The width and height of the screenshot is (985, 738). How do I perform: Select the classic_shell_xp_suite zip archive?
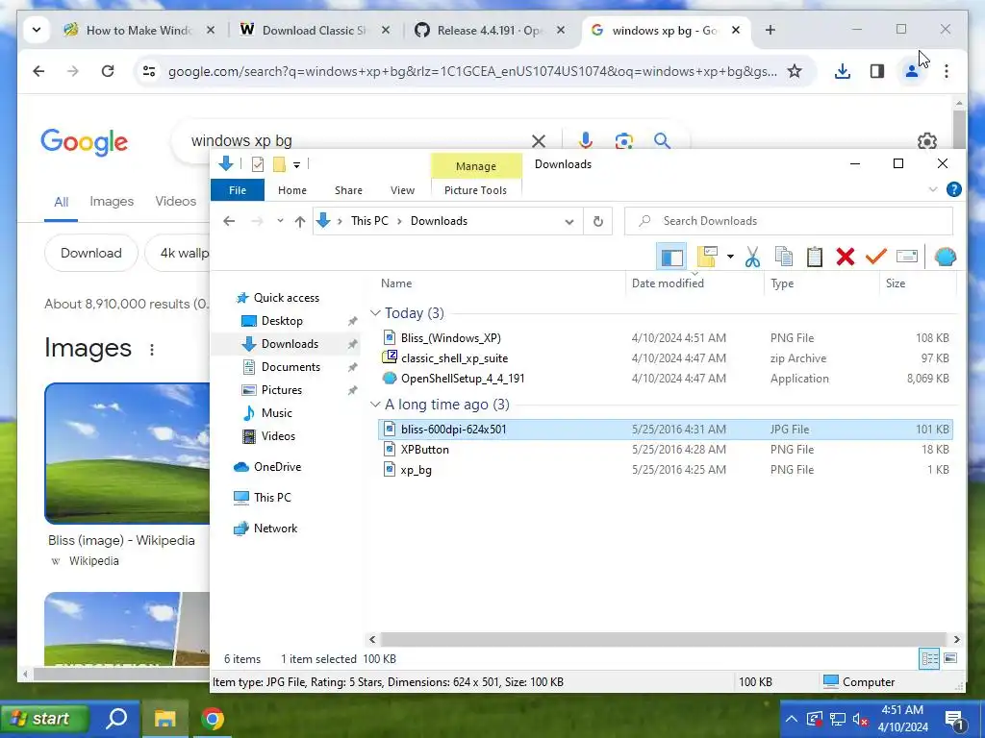pyautogui.click(x=666, y=358)
